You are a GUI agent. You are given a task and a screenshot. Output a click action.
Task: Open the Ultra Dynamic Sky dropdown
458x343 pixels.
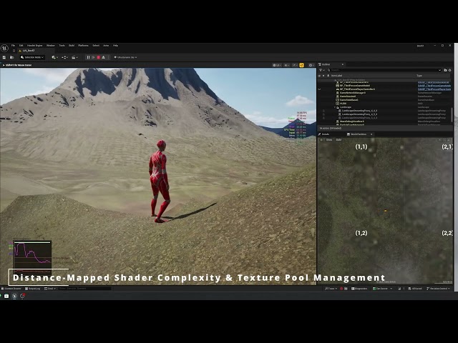point(125,57)
